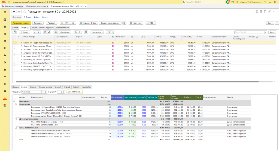Click the table search field 'Поиск (Ctrl+F)'
The image size is (279, 151).
[x=248, y=32]
